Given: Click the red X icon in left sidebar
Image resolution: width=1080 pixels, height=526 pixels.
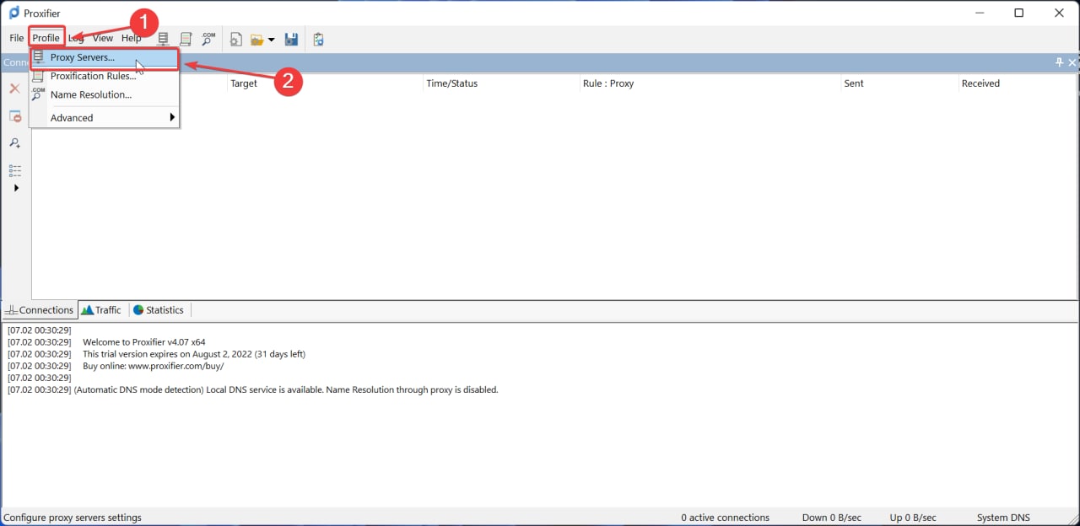Looking at the screenshot, I should click(14, 89).
